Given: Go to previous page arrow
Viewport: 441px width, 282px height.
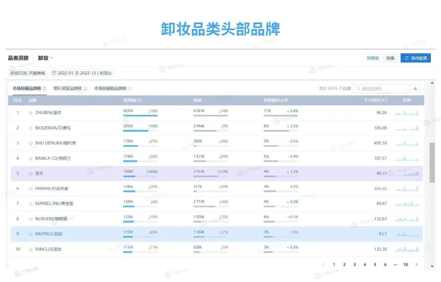Looking at the screenshot, I should (x=323, y=264).
